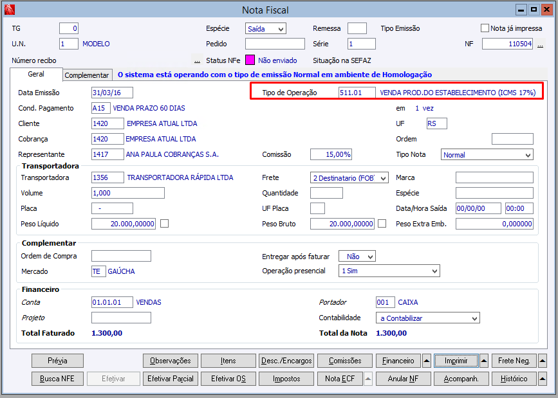Click the TG input field
Screen dimensions: 558x398
tap(69, 28)
